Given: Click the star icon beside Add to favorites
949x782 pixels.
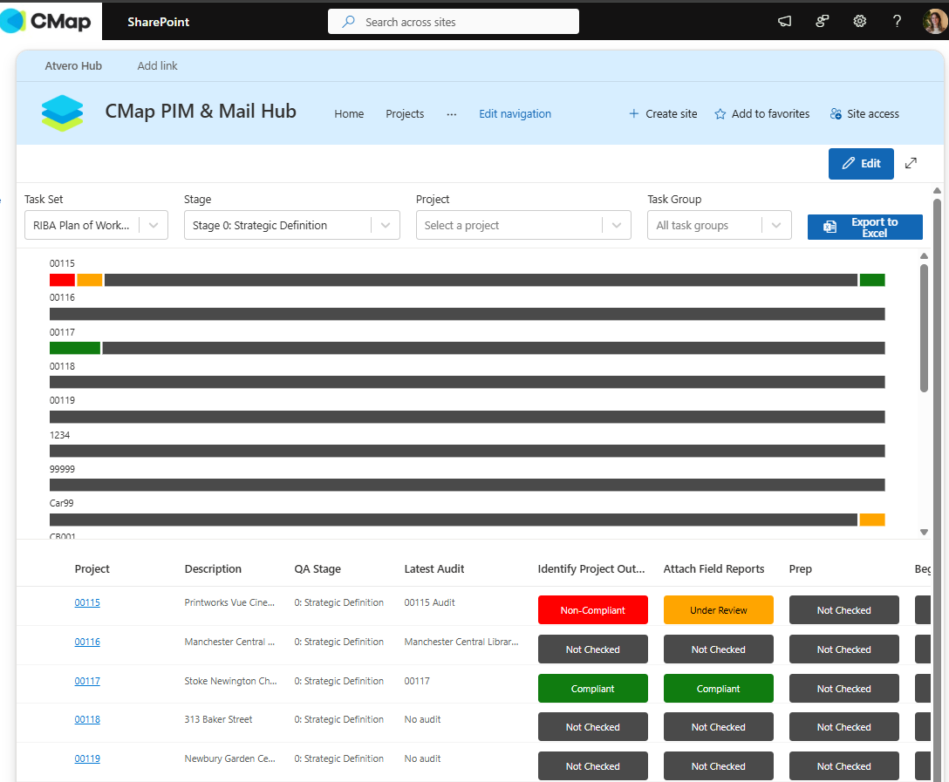Looking at the screenshot, I should 720,113.
